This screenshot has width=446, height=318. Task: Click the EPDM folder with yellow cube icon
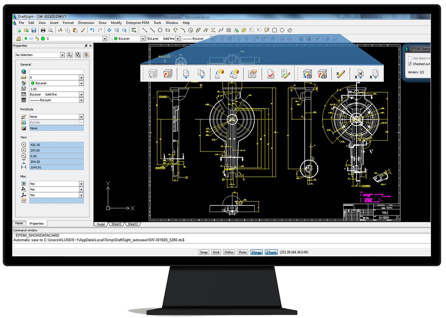pos(219,74)
